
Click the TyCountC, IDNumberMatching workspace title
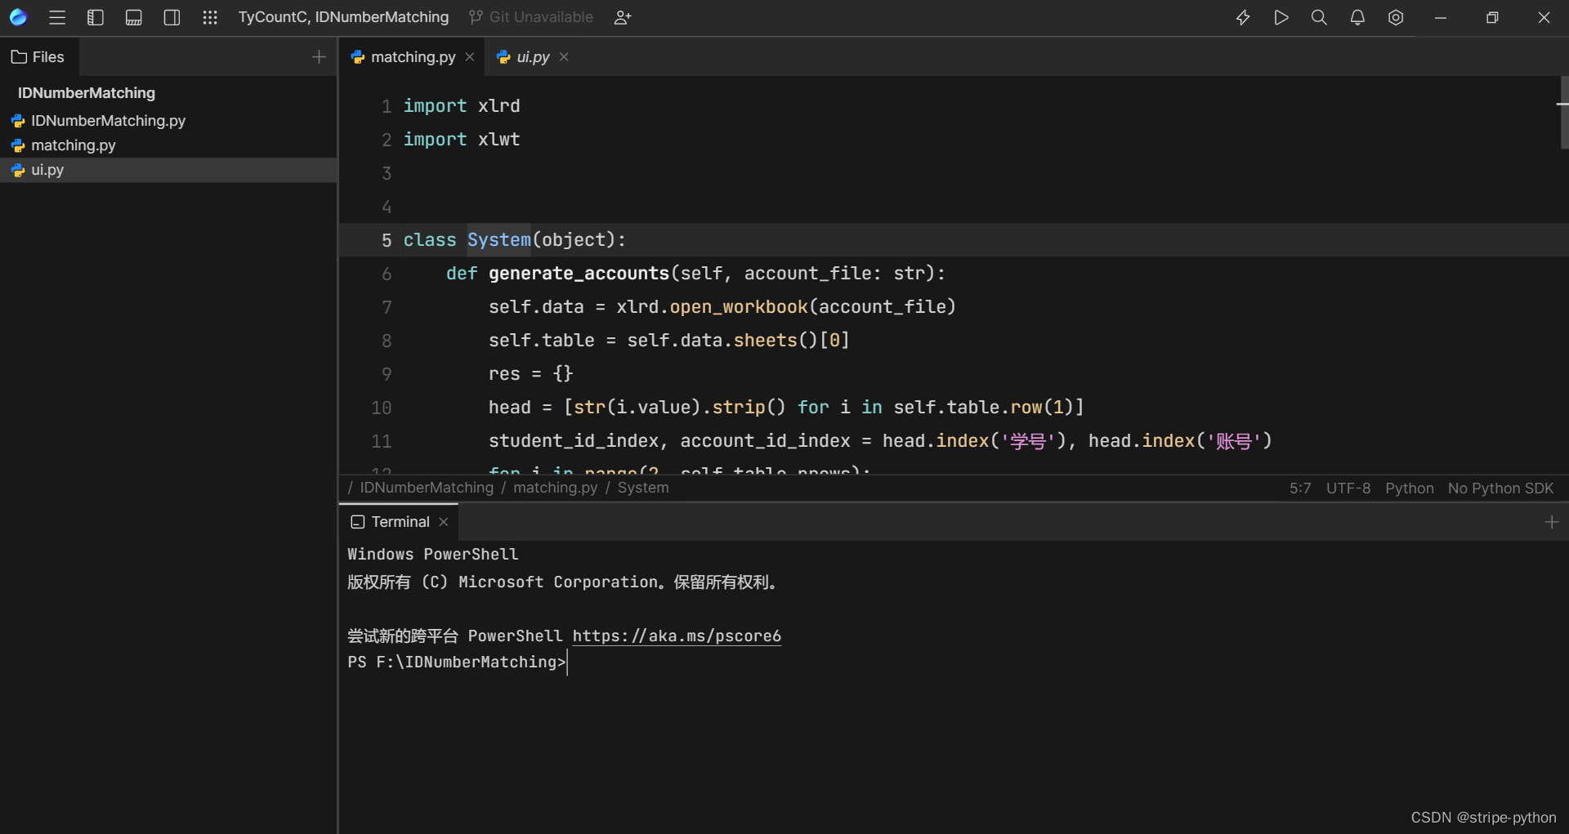343,17
